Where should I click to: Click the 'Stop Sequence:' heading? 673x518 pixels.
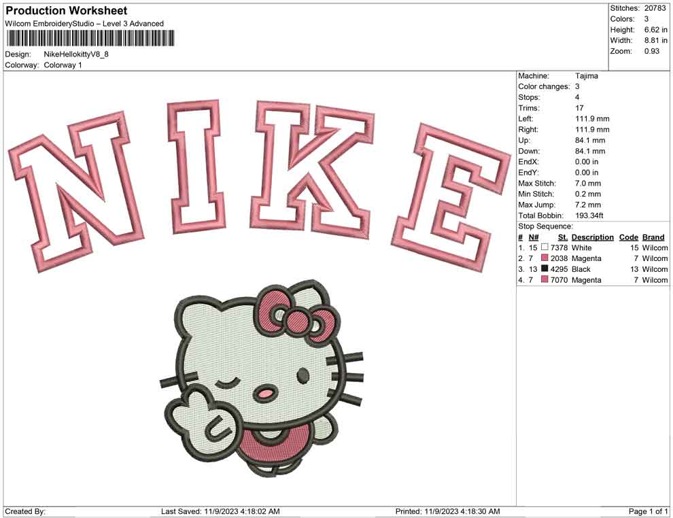click(x=545, y=226)
